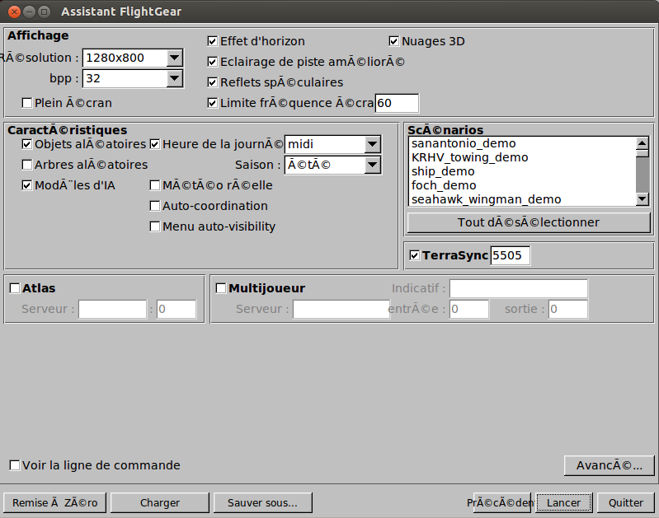659x518 pixels.
Task: Click the Remise à Zéro button
Action: click(x=54, y=503)
